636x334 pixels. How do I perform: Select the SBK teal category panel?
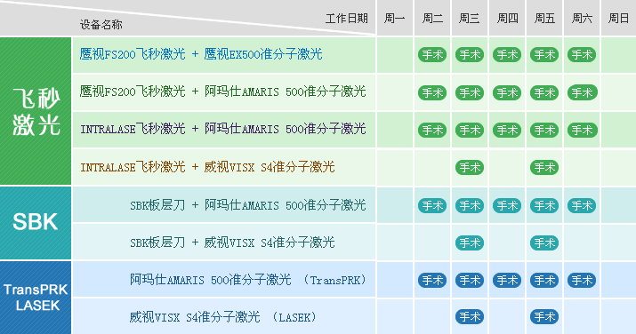(x=36, y=223)
